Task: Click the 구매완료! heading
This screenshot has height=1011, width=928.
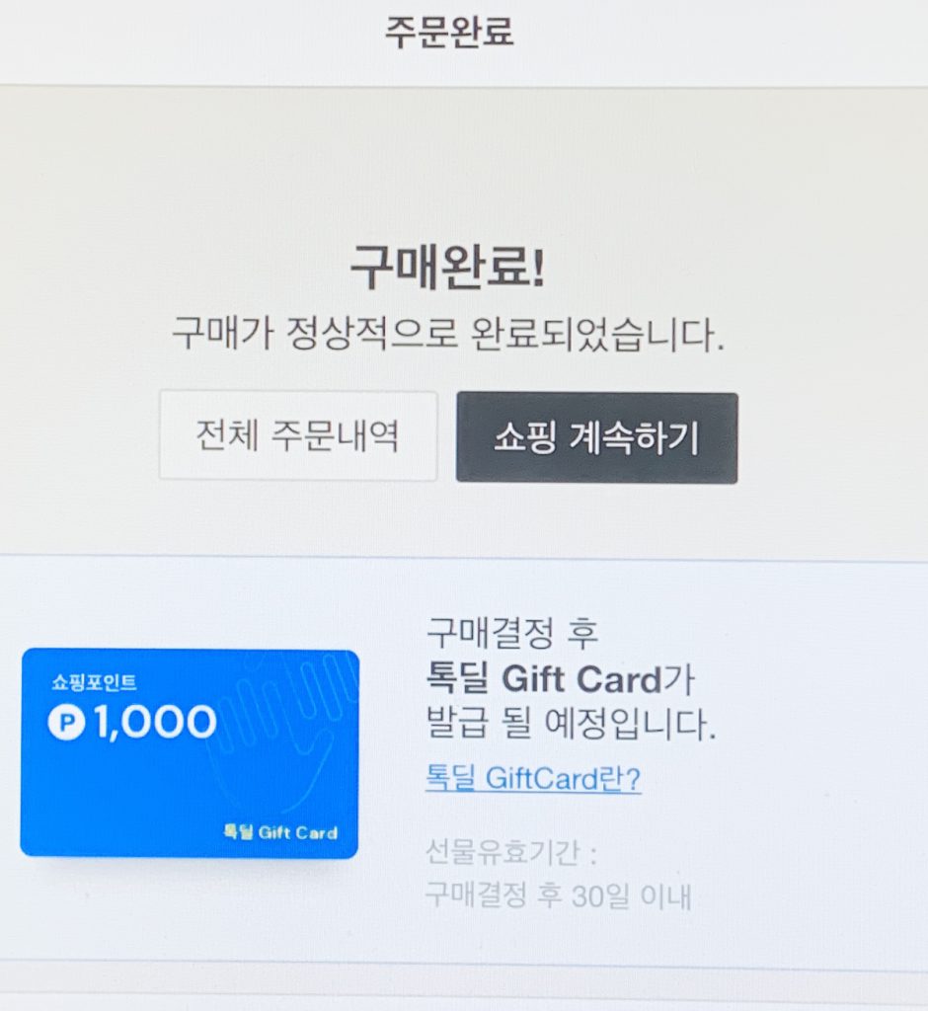Action: [x=447, y=269]
